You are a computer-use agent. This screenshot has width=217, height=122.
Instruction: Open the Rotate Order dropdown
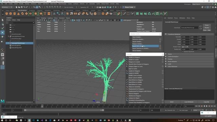[x=185, y=47]
